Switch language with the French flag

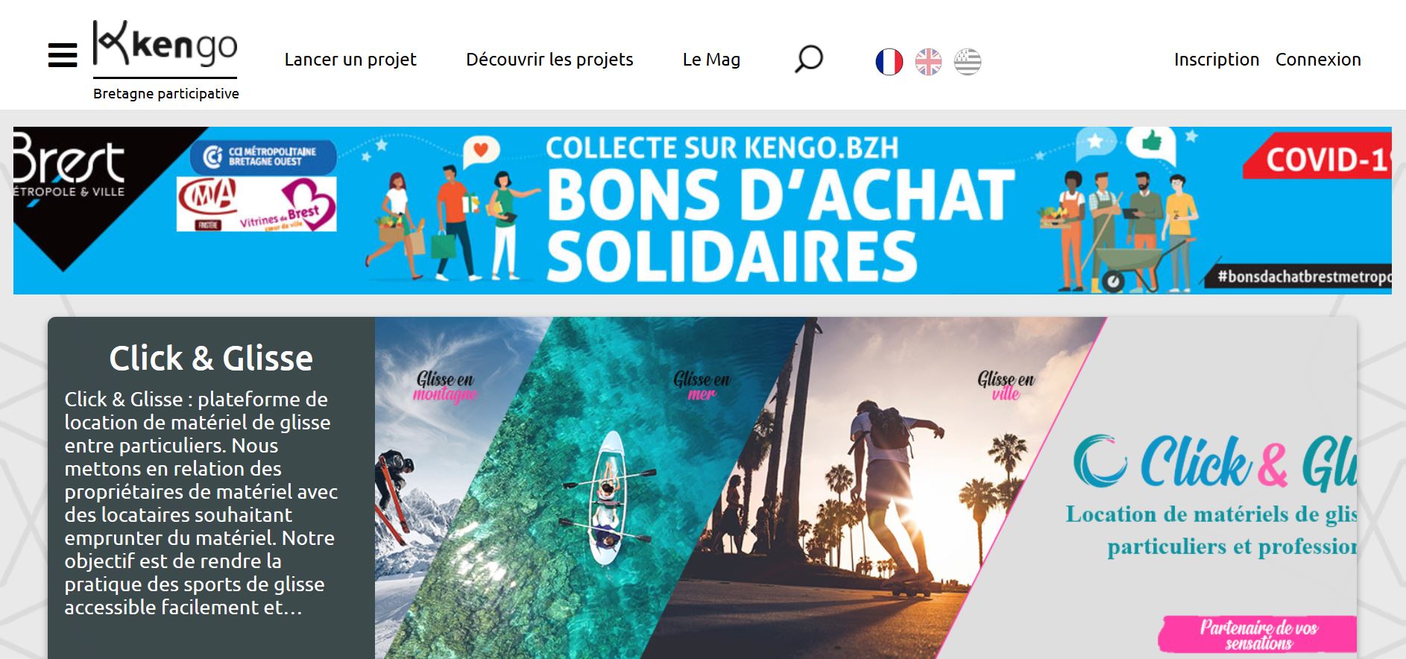click(889, 62)
